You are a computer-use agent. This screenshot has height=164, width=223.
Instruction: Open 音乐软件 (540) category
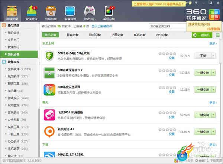pyautogui.click(x=17, y=113)
